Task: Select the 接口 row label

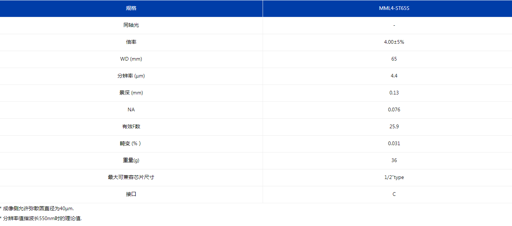Action: 131,194
